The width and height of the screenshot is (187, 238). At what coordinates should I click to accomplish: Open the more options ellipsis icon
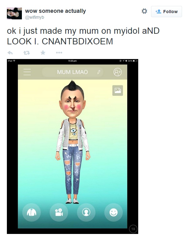[x=59, y=53]
